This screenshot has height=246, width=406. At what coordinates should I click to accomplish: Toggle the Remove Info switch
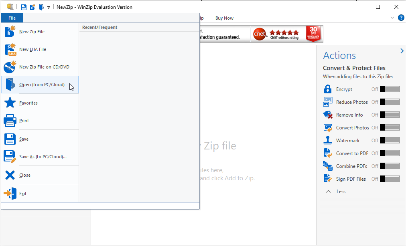[x=390, y=115]
